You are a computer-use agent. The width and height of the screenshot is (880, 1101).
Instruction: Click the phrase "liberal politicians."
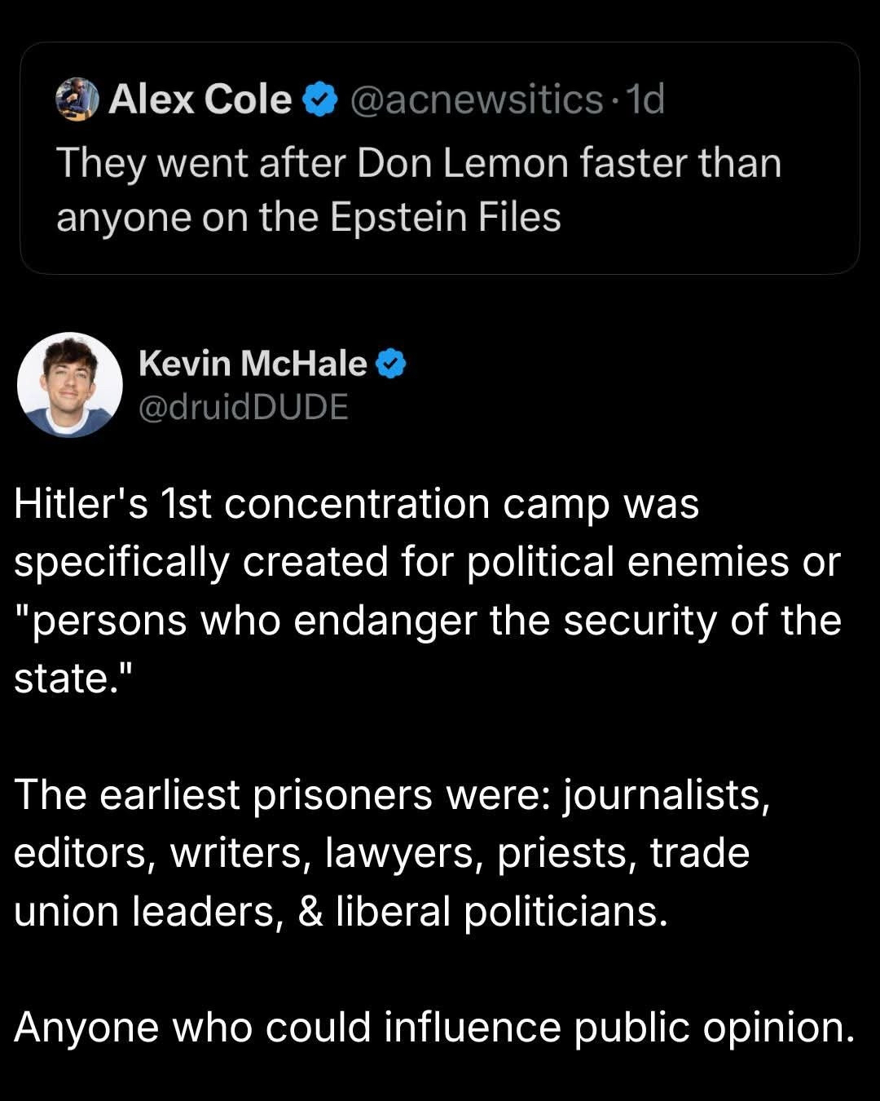[x=501, y=912]
